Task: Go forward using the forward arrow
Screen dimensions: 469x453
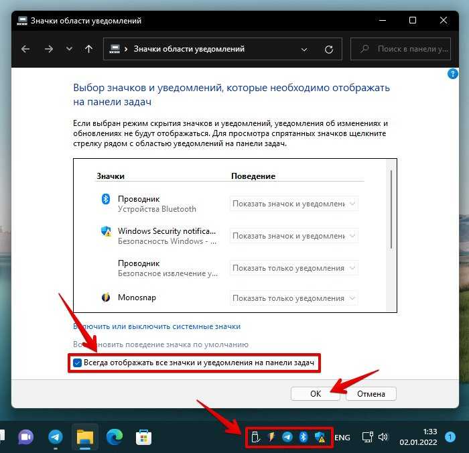Action: [48, 49]
